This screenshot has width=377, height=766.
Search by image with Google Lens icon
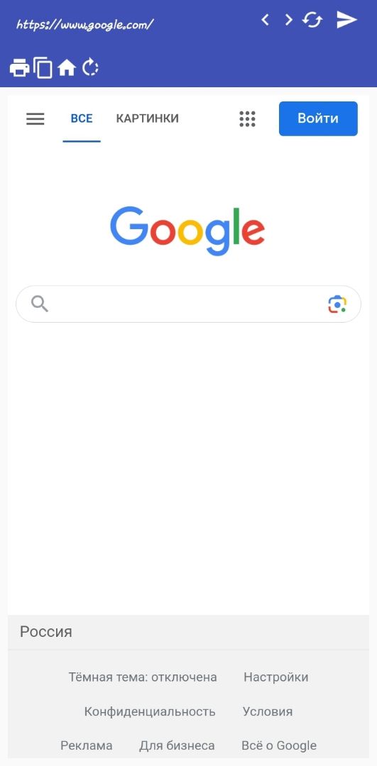tap(337, 304)
